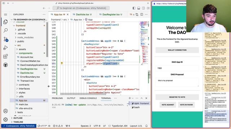The width and height of the screenshot is (231, 129).
Task: Select the npm frontend terminal
Action: tap(140, 104)
